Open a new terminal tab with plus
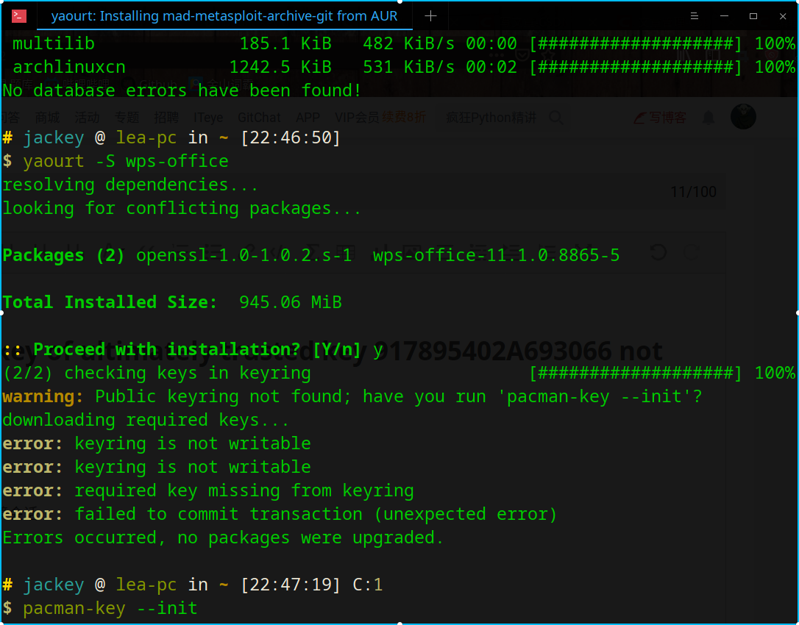Screen dimensions: 799x625 [430, 16]
